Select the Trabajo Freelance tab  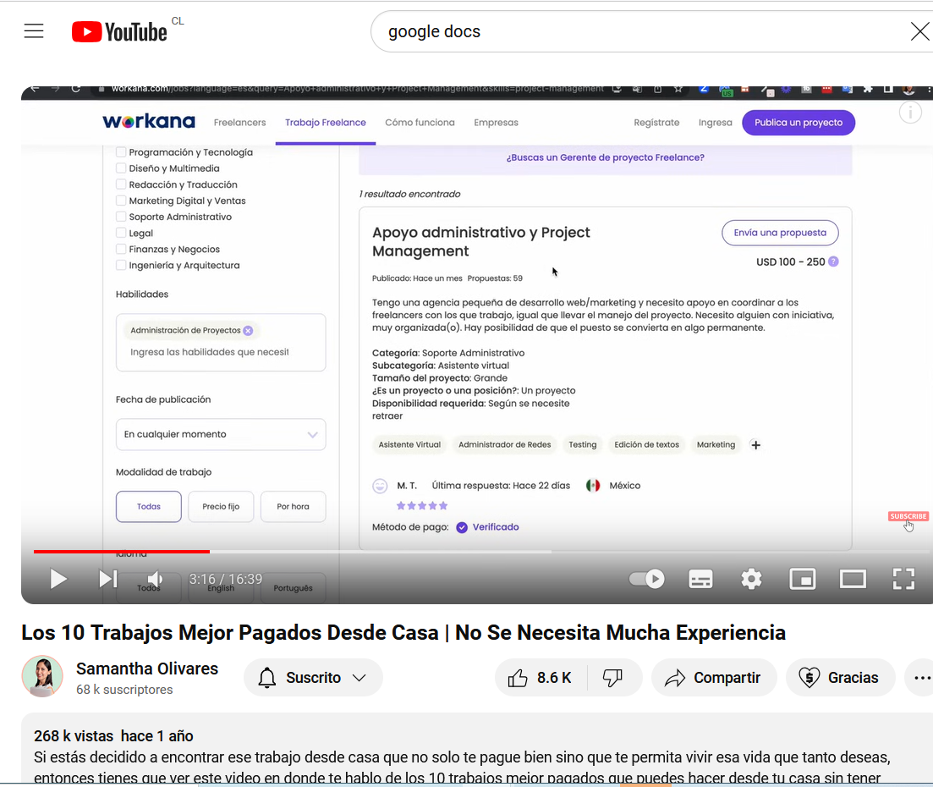pos(326,123)
